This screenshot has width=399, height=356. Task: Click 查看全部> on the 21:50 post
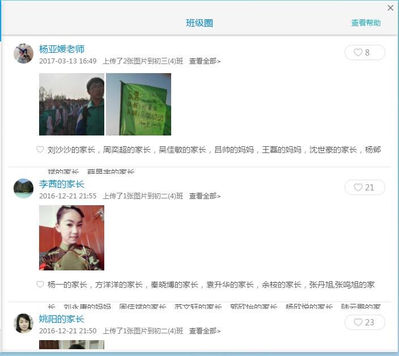click(205, 331)
